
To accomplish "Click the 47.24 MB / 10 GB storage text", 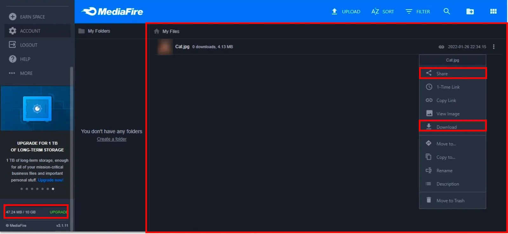I will pos(21,212).
